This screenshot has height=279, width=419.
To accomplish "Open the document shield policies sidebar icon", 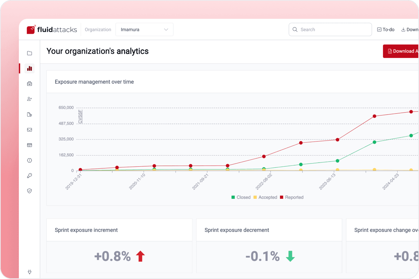I will coord(29,114).
